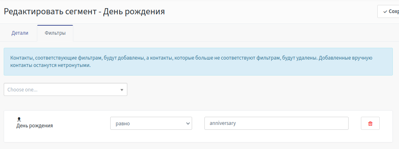Viewport: 399px width, 149px height.
Task: Click the bordered delete filter button
Action: click(370, 123)
